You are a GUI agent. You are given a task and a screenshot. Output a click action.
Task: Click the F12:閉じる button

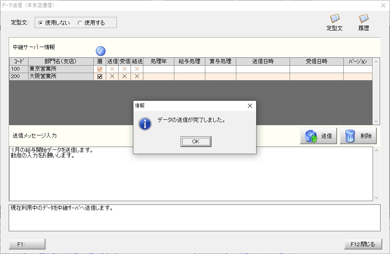point(363,244)
